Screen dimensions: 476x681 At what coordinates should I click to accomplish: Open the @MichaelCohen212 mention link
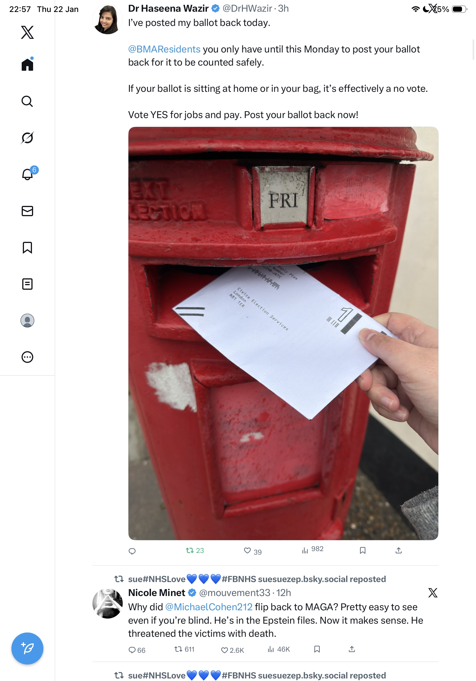click(x=209, y=607)
